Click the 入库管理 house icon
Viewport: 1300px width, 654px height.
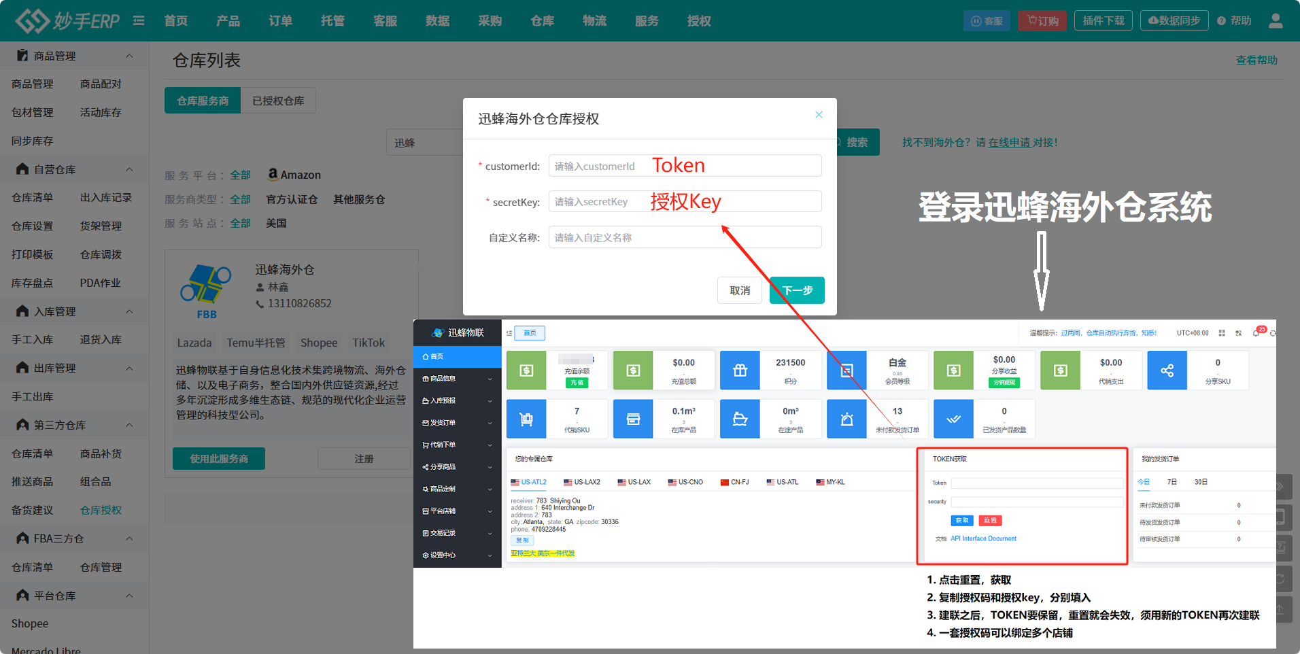click(22, 311)
